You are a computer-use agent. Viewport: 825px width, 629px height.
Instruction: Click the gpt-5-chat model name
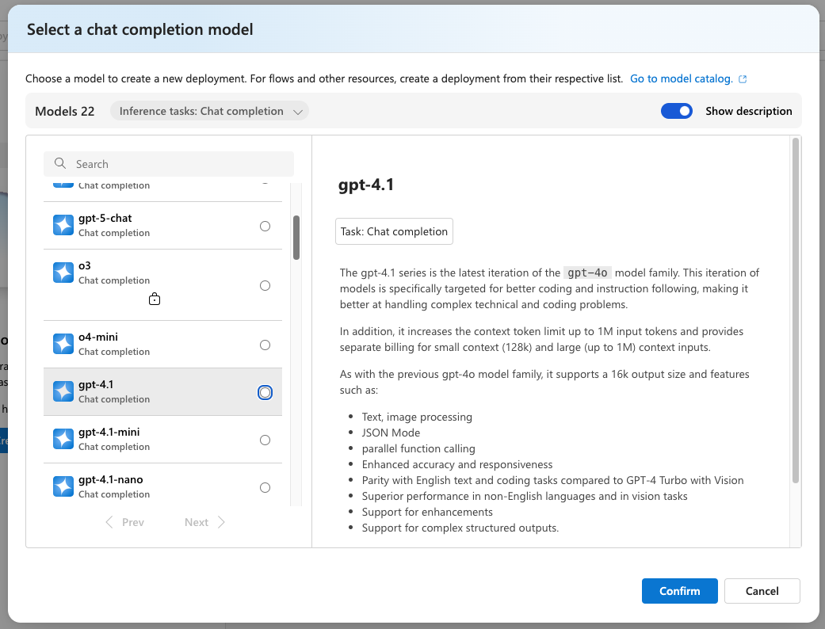coord(105,219)
